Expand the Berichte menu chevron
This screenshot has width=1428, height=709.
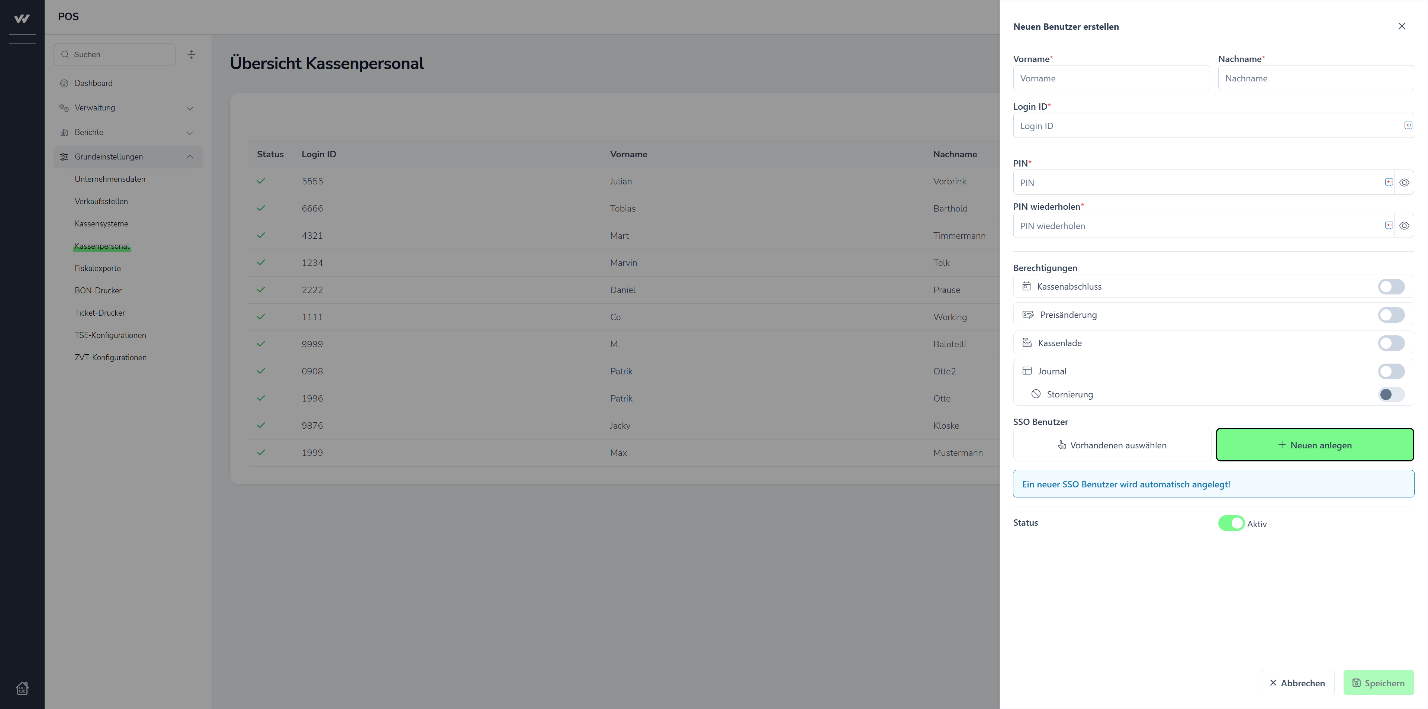tap(190, 132)
